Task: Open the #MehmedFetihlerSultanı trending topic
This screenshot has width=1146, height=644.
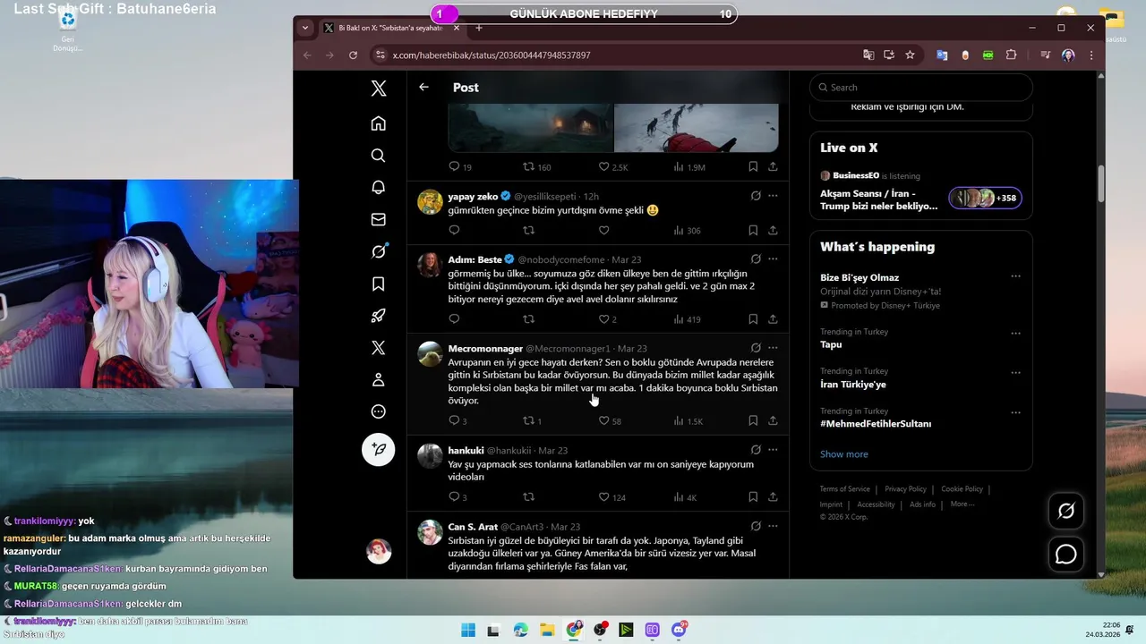Action: [x=876, y=424]
